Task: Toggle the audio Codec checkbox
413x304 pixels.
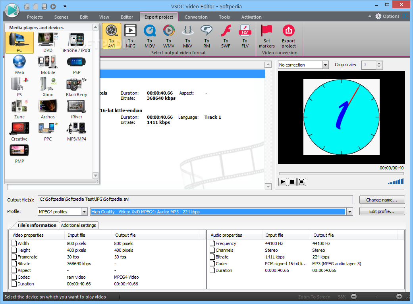Action: point(212,264)
